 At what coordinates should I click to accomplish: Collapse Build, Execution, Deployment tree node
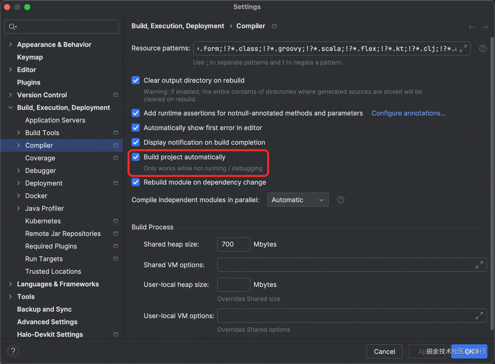(10, 108)
